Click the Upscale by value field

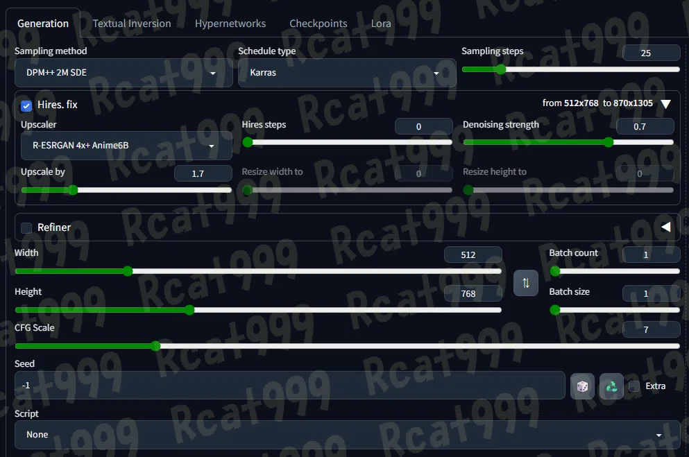tap(203, 174)
